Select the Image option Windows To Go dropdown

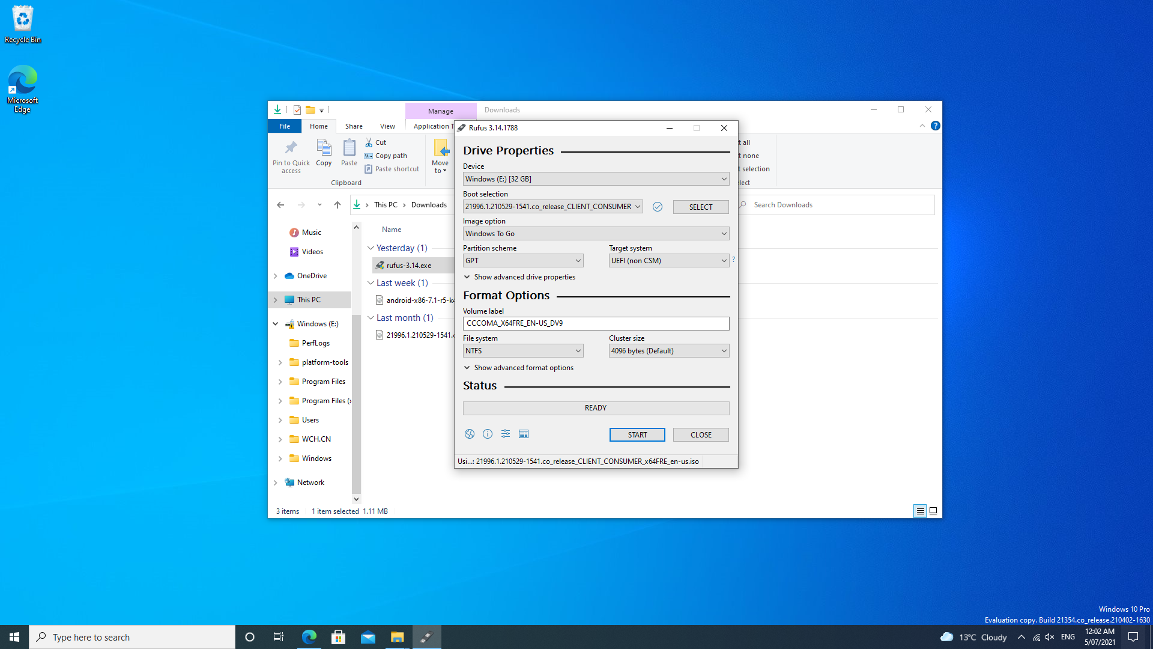(596, 233)
